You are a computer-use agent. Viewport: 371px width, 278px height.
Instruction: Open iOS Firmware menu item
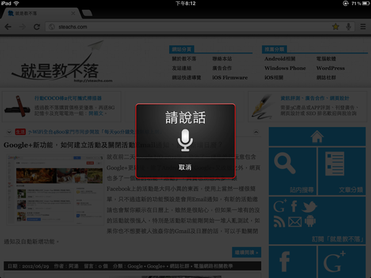[x=230, y=78]
